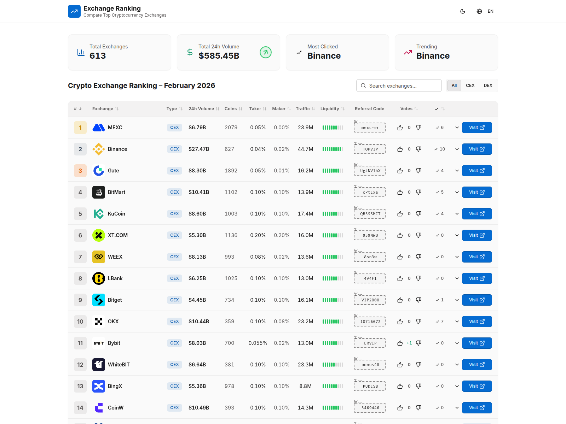Toggle dark mode with the moon icon
Image resolution: width=566 pixels, height=424 pixels.
click(x=463, y=11)
